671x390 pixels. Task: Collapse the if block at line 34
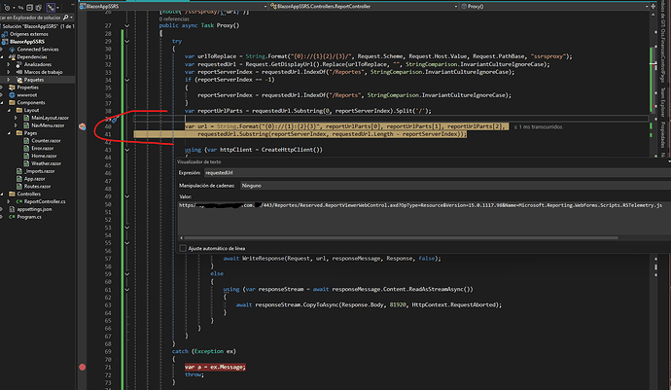[x=127, y=80]
